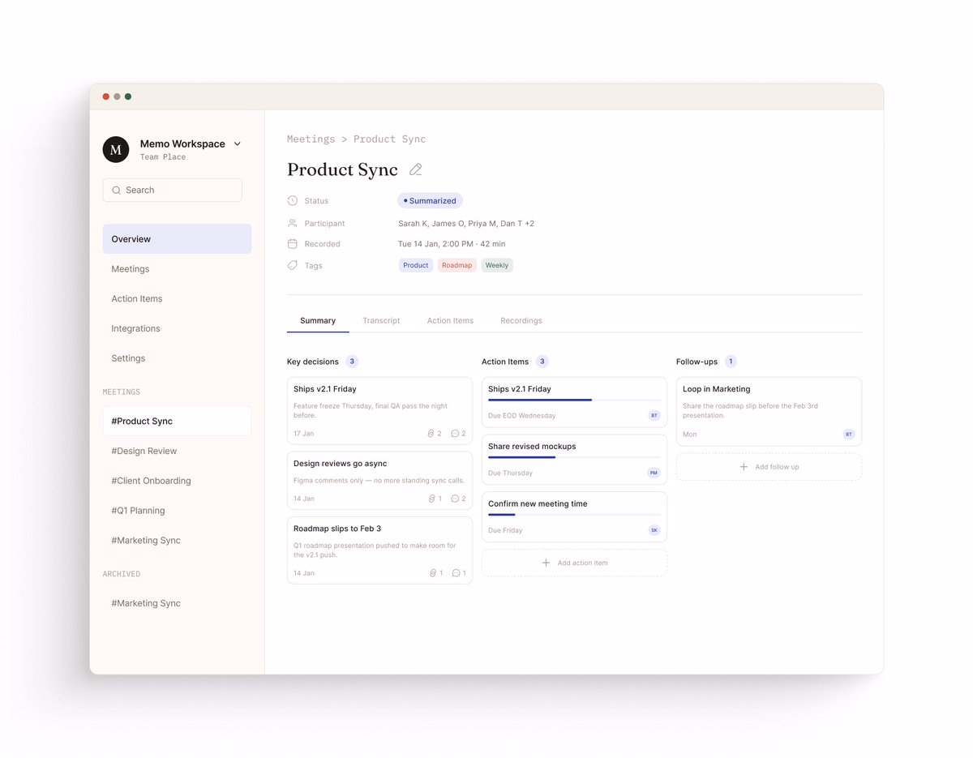Screen dimensions: 973x758
Task: Click the Summarized status badge
Action: tap(430, 200)
